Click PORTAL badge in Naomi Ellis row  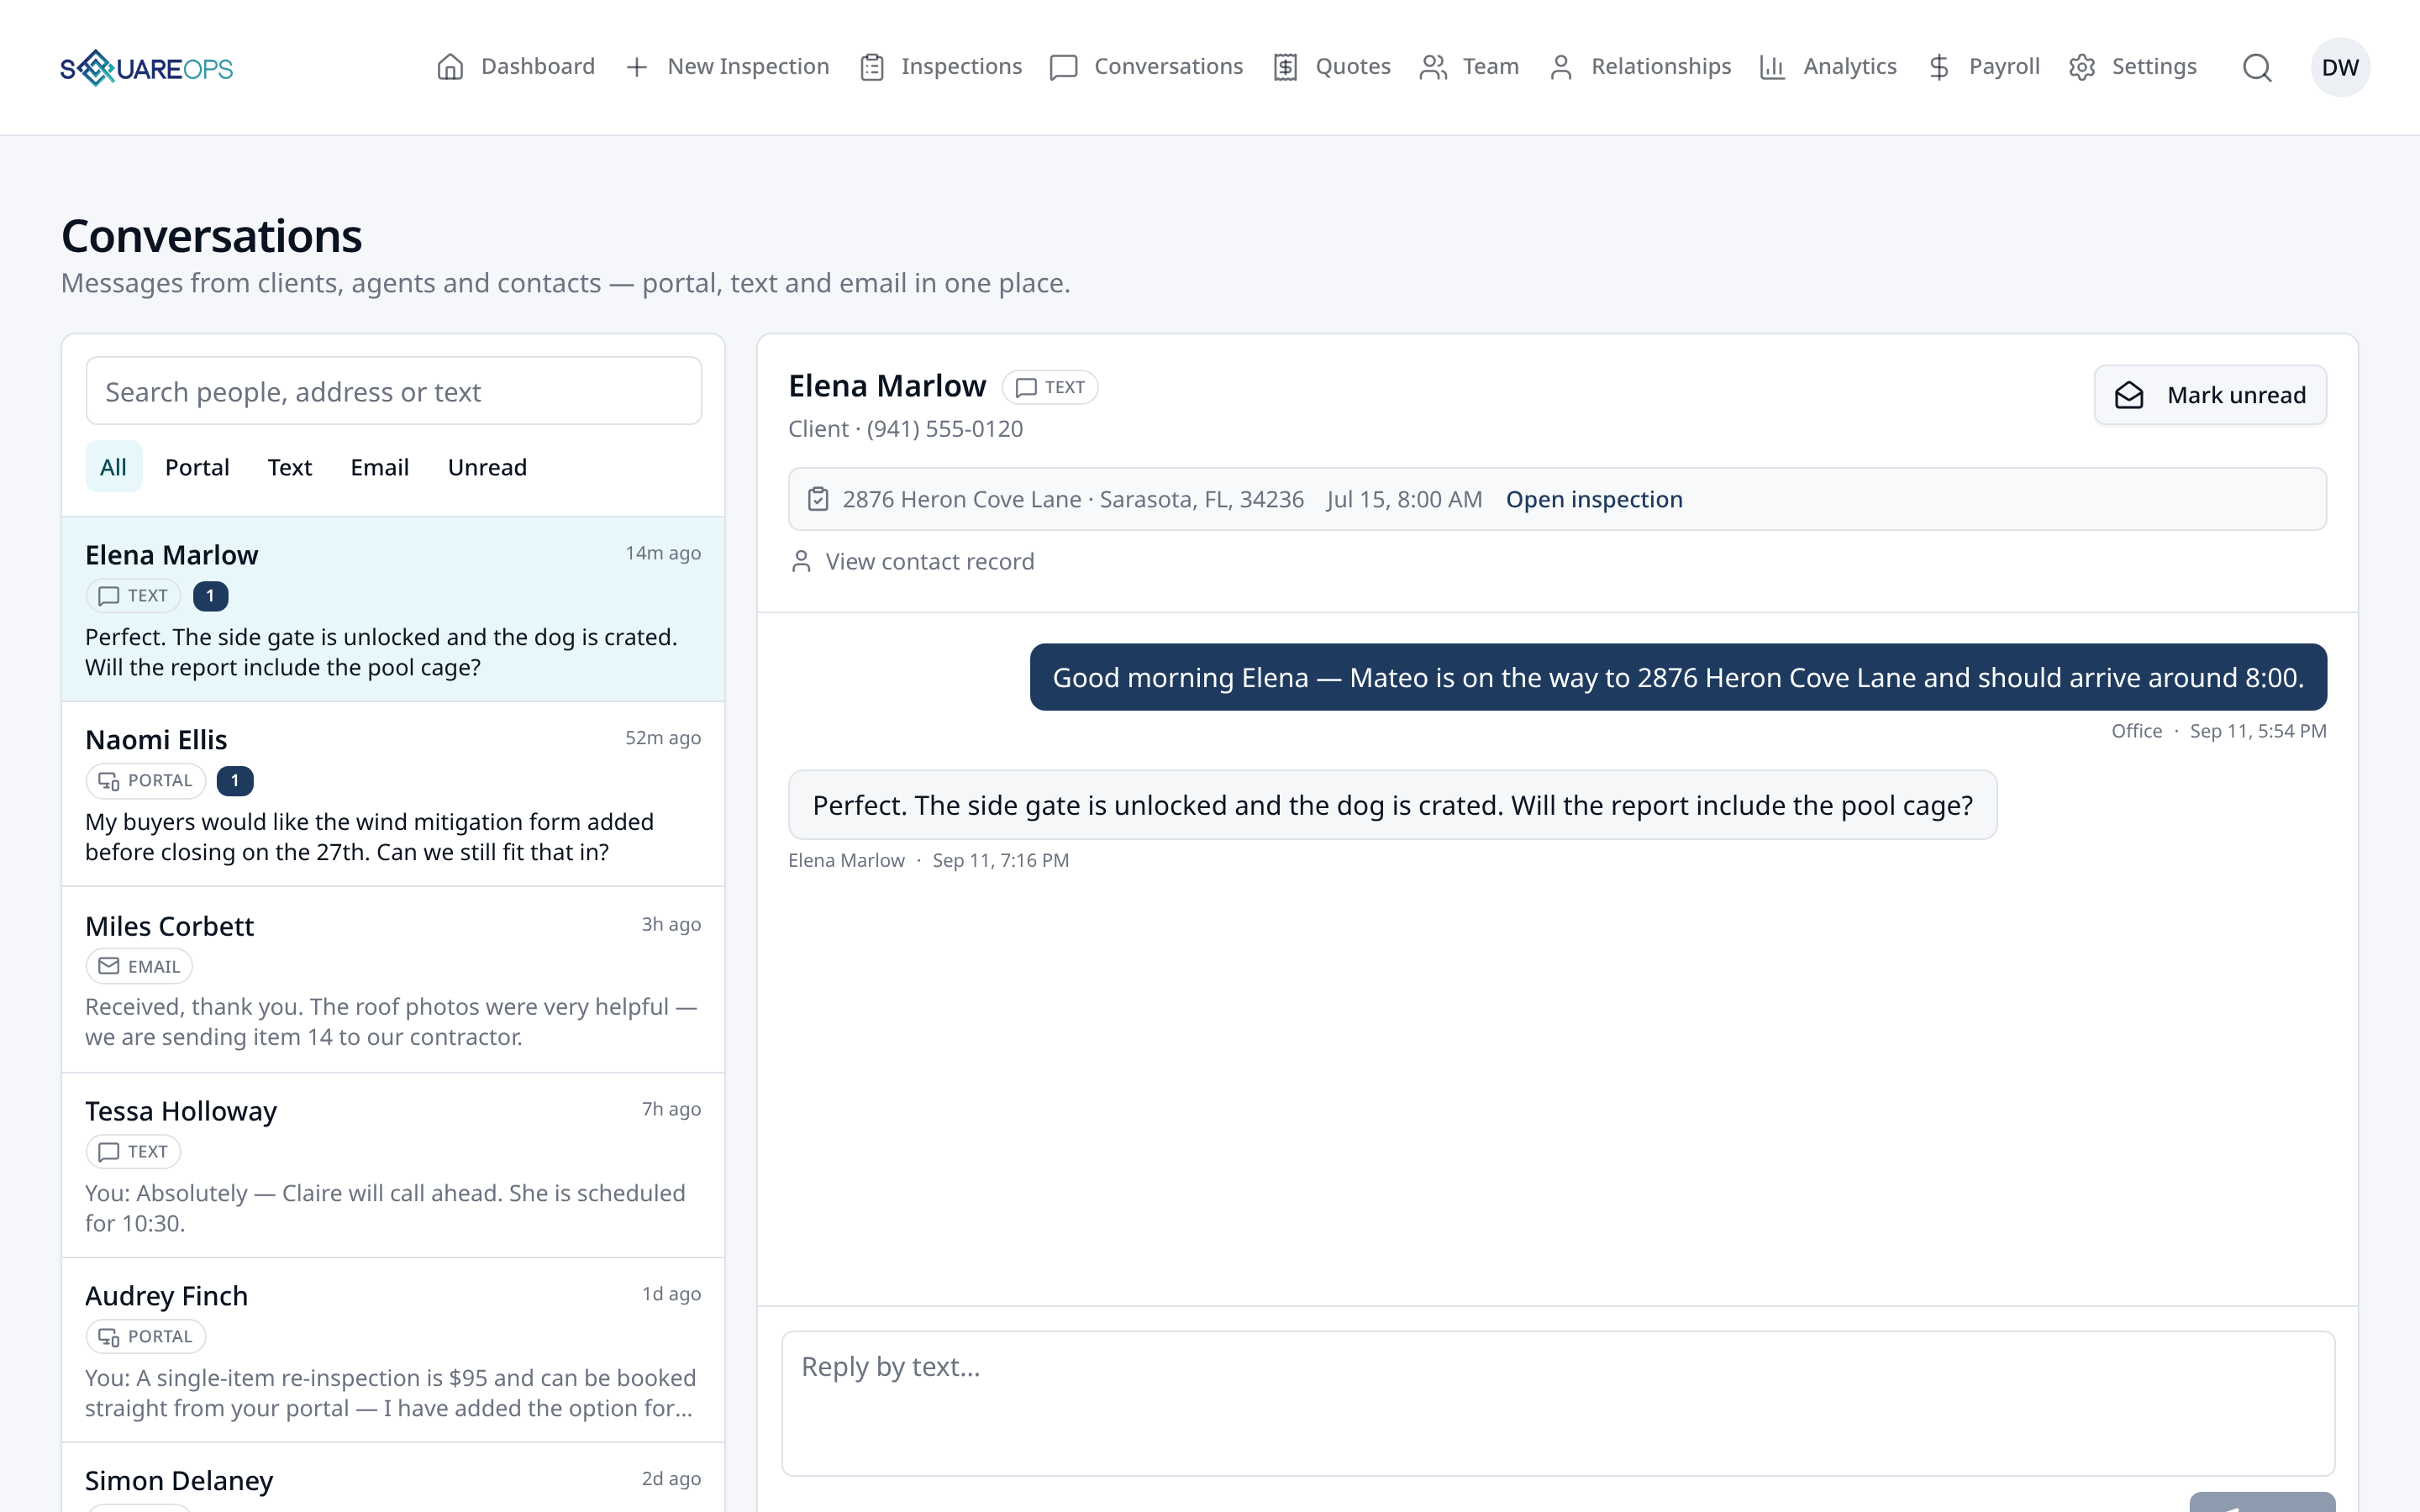146,781
